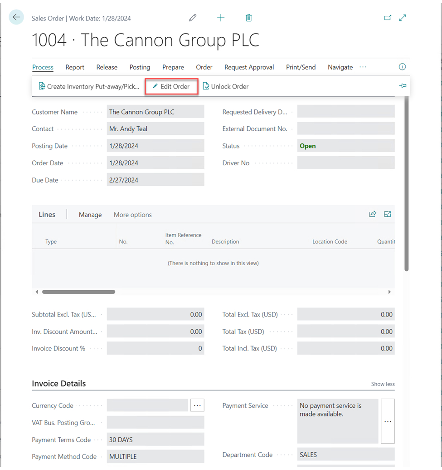Click the Order Date field
Viewport: 442px width, 470px height.
click(x=155, y=163)
